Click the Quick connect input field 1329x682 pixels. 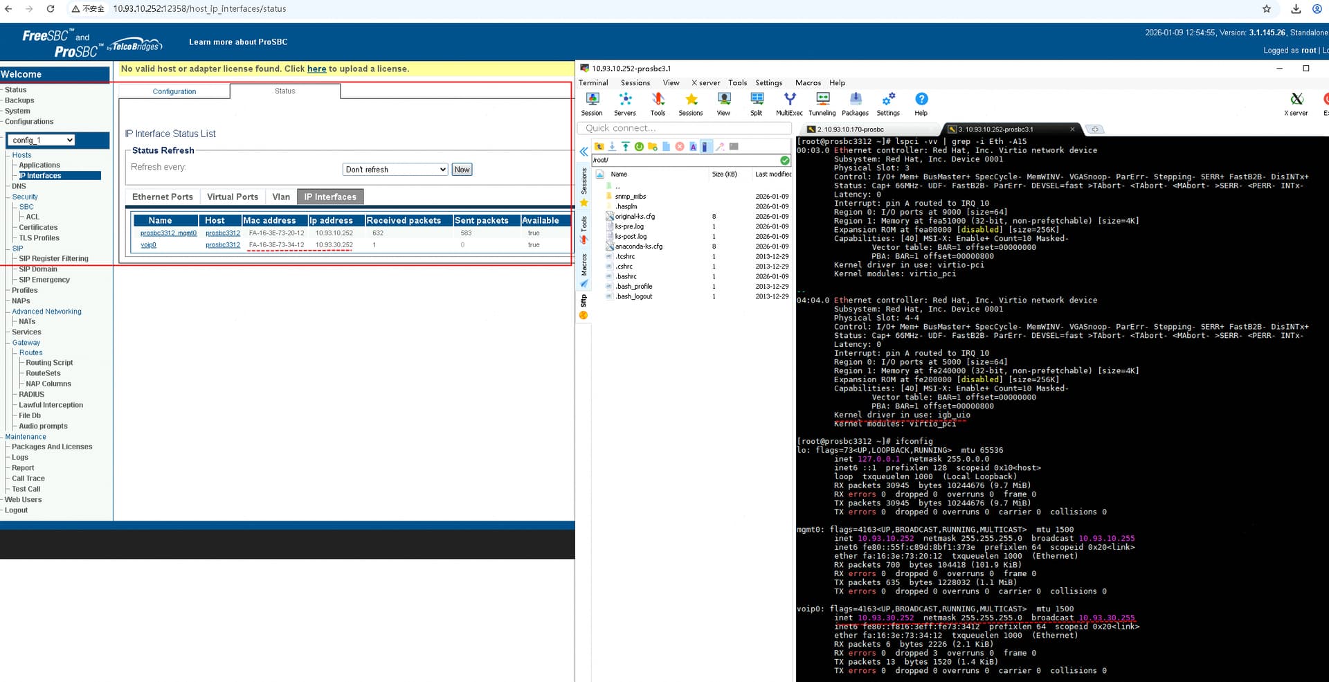click(x=684, y=128)
